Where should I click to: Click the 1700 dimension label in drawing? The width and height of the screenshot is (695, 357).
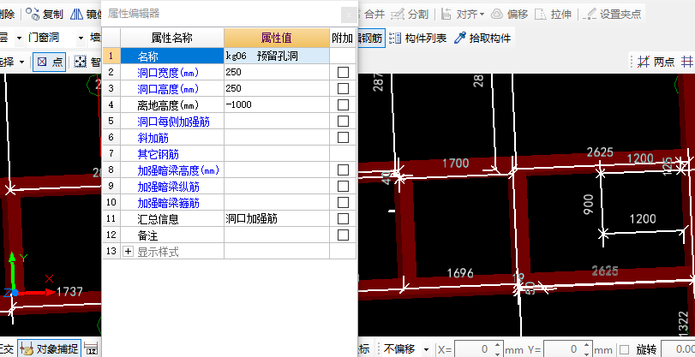tap(456, 164)
